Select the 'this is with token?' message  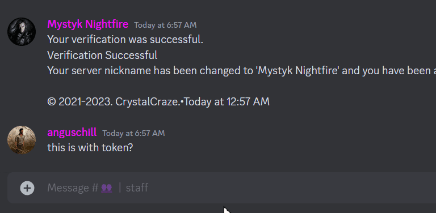pyautogui.click(x=90, y=147)
